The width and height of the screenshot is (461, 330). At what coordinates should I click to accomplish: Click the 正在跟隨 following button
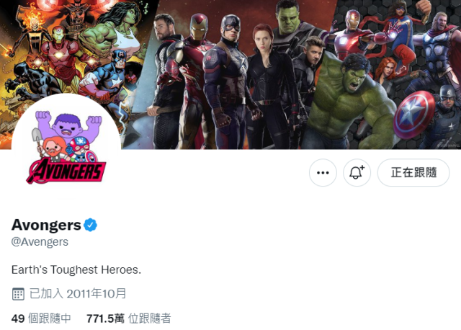413,173
